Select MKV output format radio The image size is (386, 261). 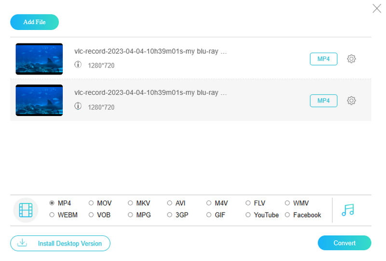[x=130, y=203]
